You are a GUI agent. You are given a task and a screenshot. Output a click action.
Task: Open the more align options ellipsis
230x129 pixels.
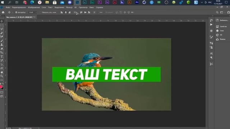pos(101,13)
